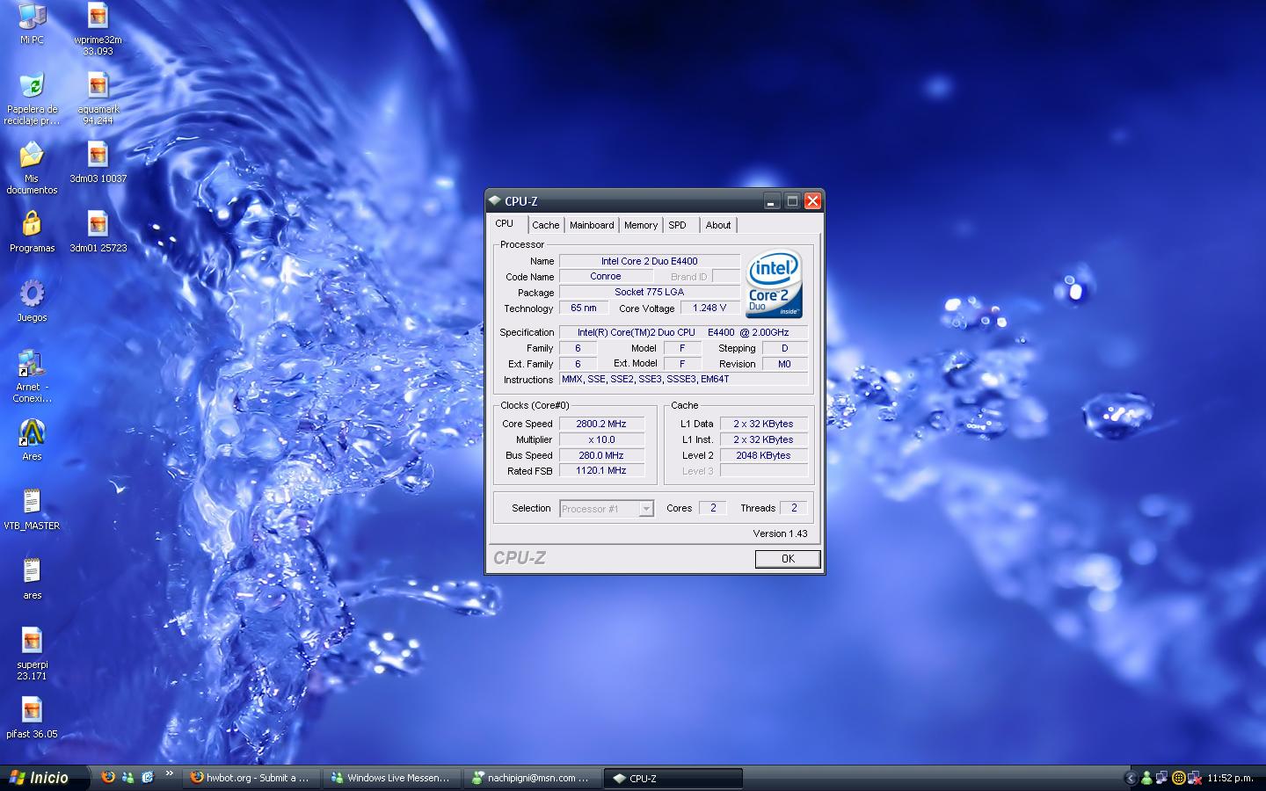Click the connected network tray icon
The height and width of the screenshot is (791, 1266).
click(1162, 778)
